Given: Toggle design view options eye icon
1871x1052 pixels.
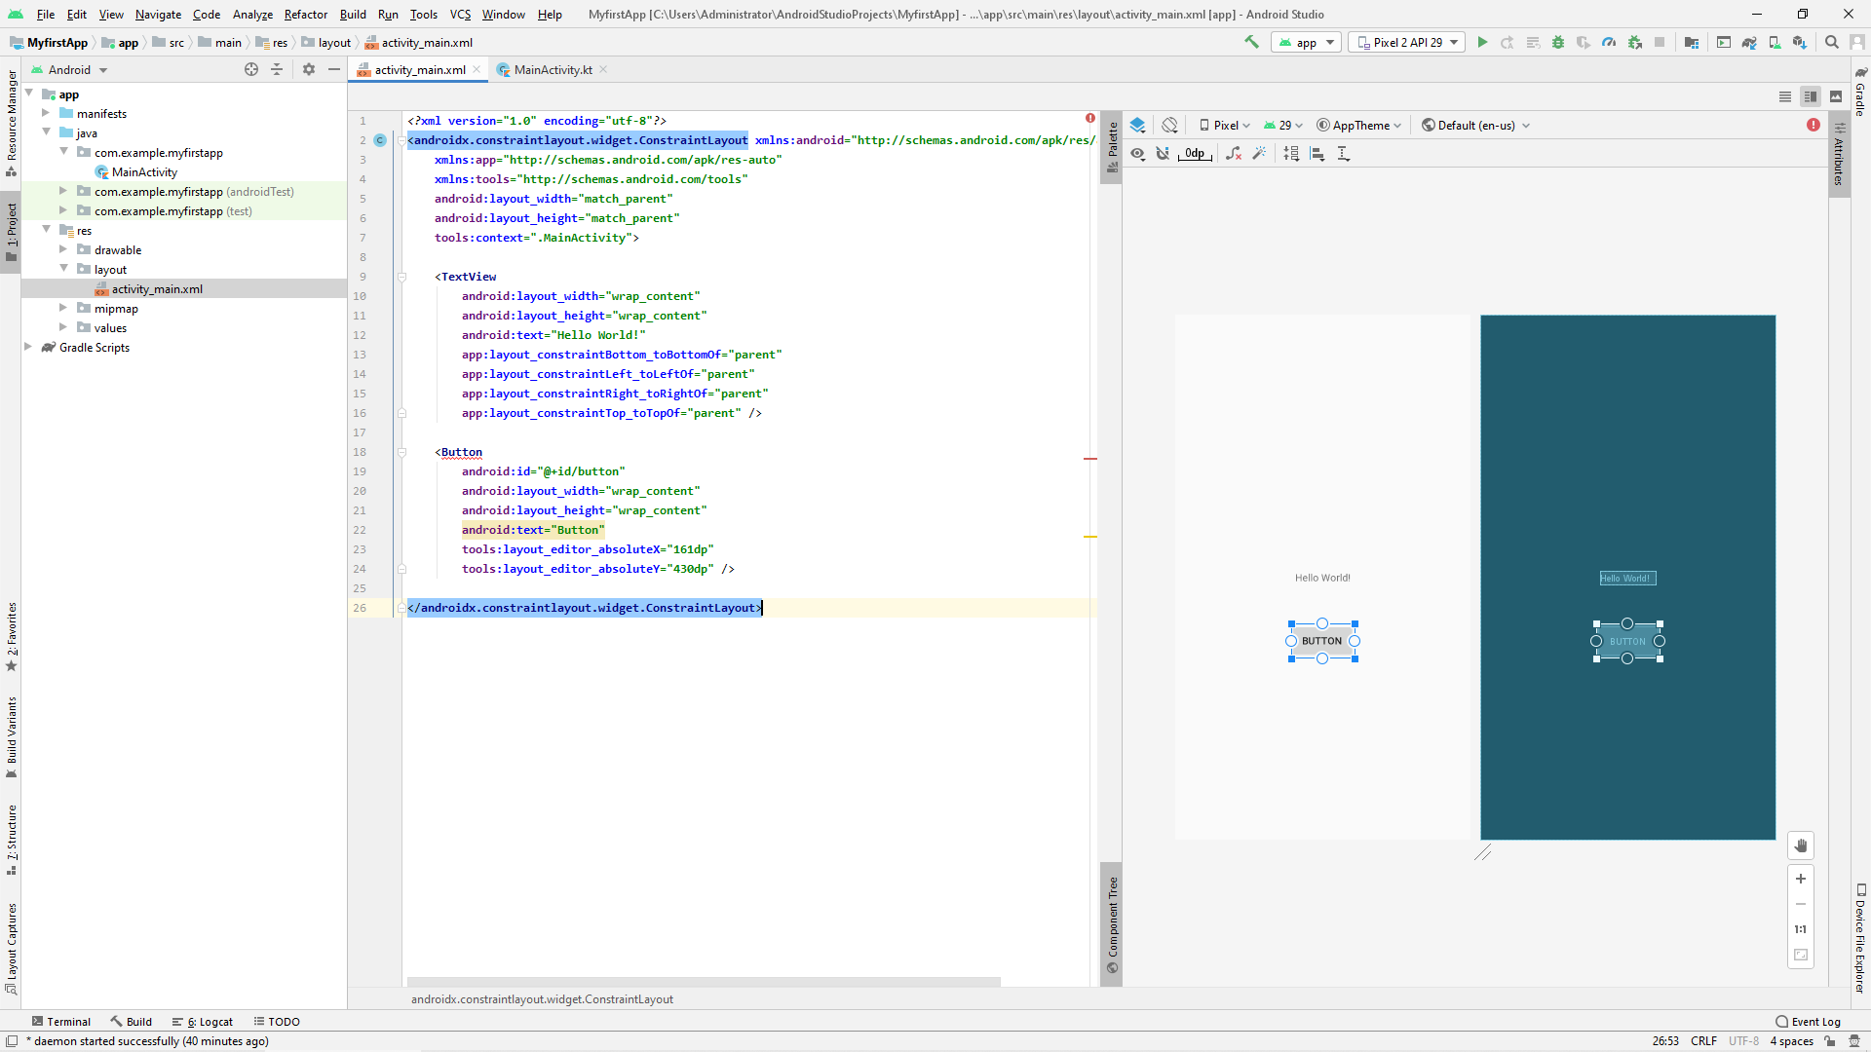Looking at the screenshot, I should [1137, 153].
